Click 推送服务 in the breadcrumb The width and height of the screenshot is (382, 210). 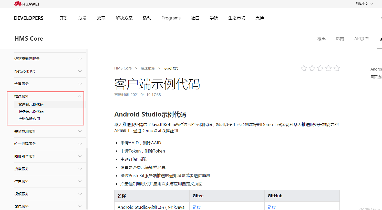[148, 68]
